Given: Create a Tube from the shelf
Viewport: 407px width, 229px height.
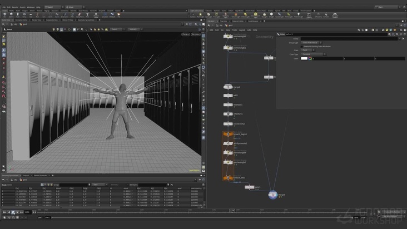Looking at the screenshot, I should [18, 15].
